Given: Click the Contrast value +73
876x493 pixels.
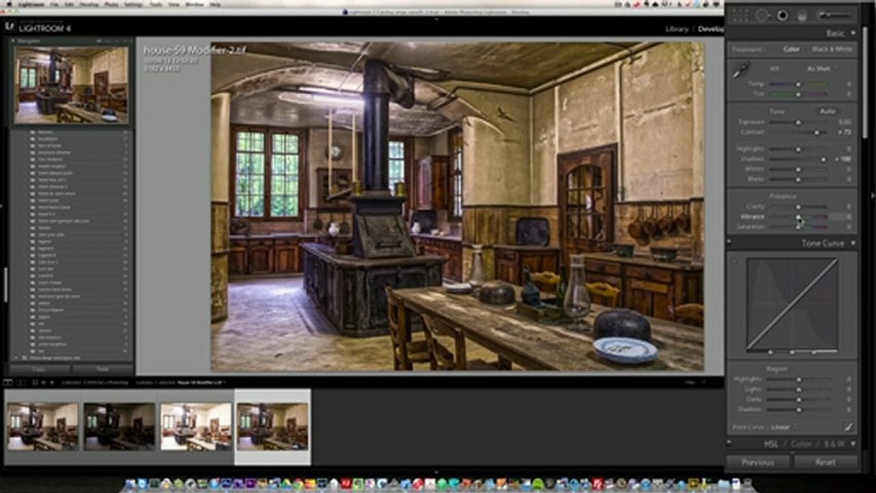Looking at the screenshot, I should click(x=844, y=132).
